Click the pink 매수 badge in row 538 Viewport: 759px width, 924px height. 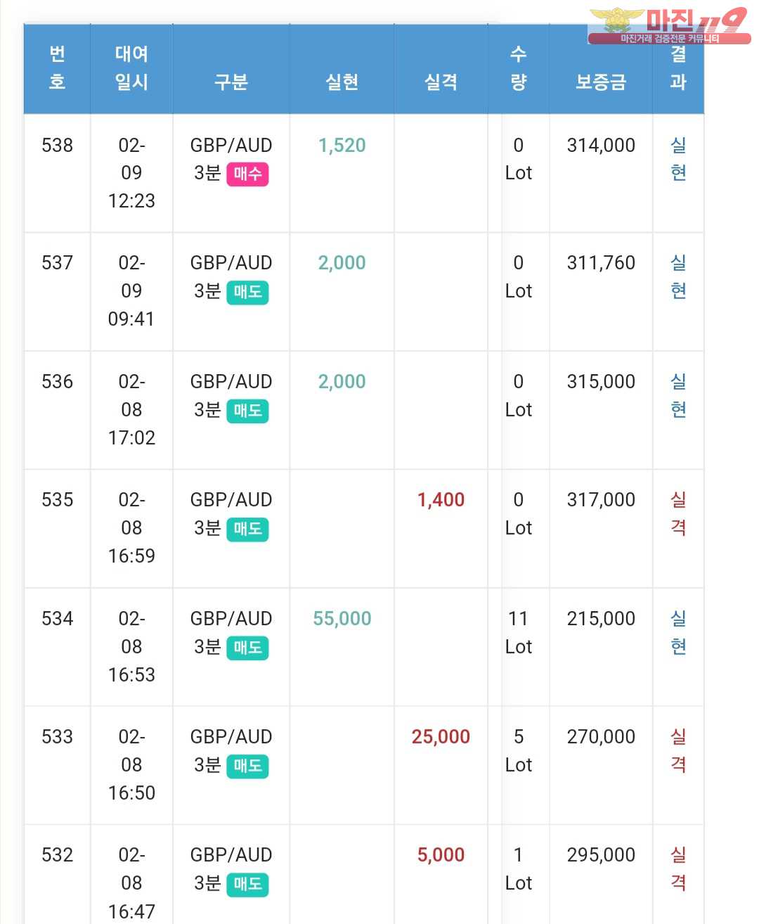click(x=247, y=174)
